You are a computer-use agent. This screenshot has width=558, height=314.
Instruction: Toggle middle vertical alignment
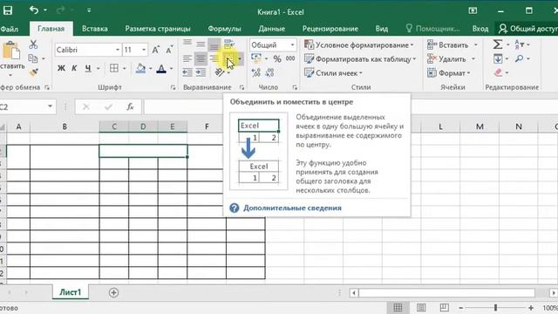[201, 44]
